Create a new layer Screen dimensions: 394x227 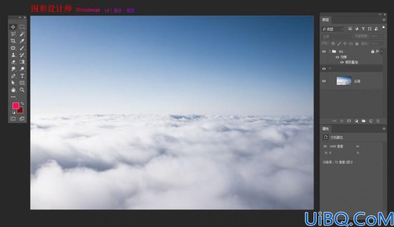point(371,121)
